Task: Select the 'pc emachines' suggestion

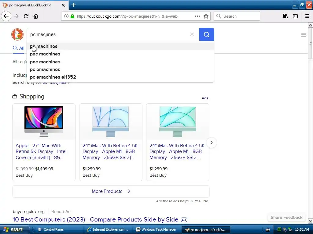Action: [120, 69]
